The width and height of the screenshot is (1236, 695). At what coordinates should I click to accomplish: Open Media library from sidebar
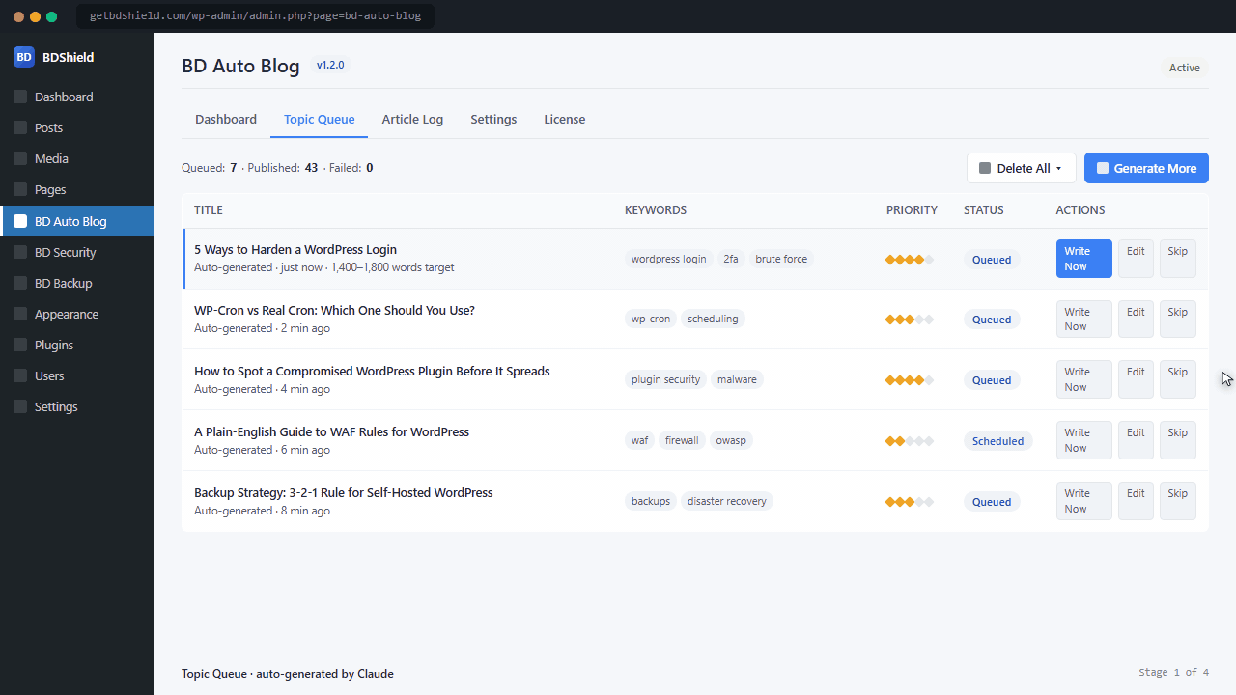77,159
